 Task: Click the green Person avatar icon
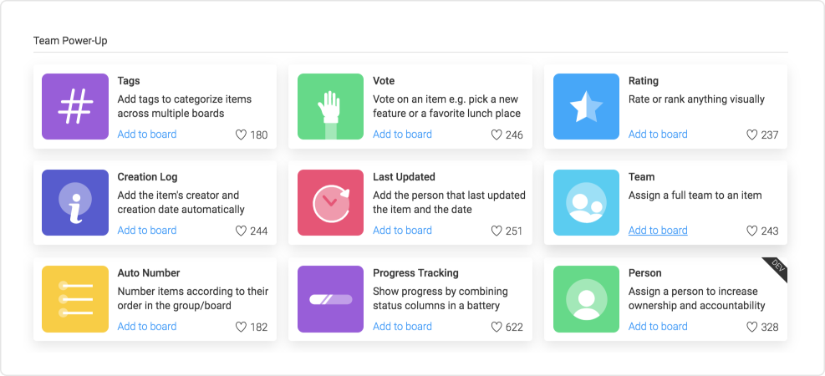586,298
